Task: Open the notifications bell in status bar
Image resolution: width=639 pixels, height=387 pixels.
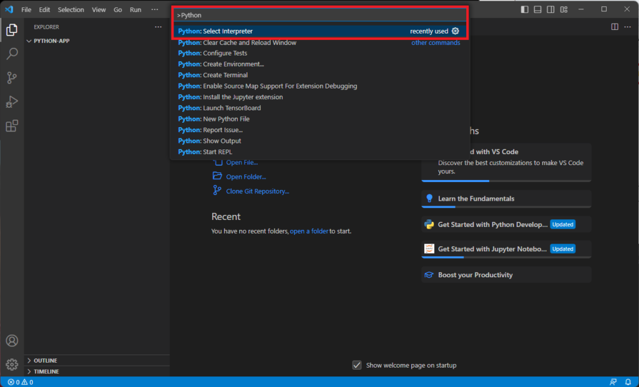Action: point(628,382)
